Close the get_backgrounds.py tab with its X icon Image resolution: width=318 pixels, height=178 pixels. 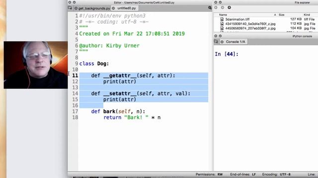76,8
